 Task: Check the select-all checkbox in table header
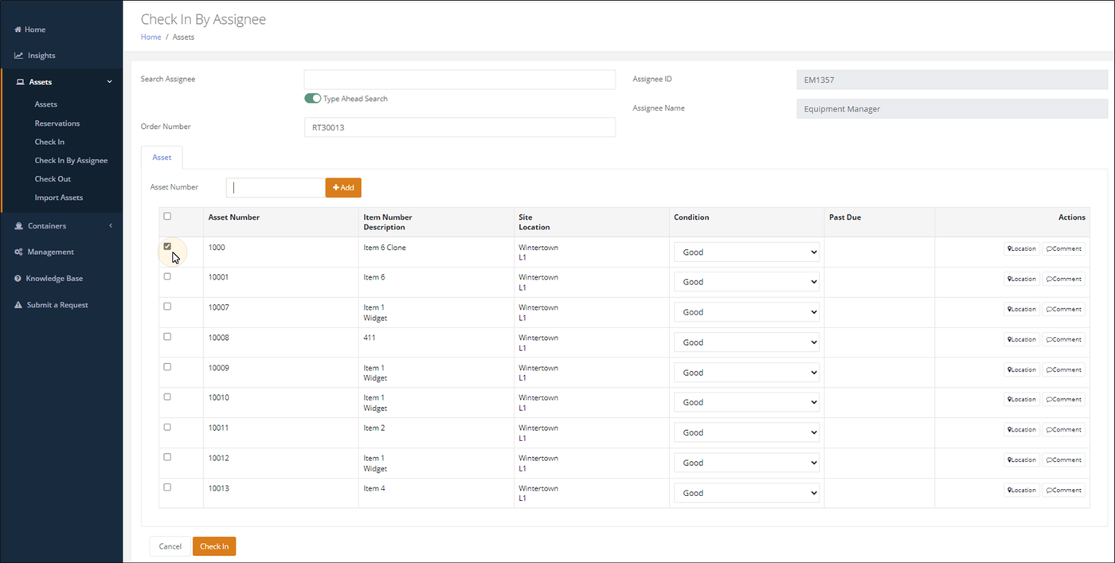click(x=167, y=216)
